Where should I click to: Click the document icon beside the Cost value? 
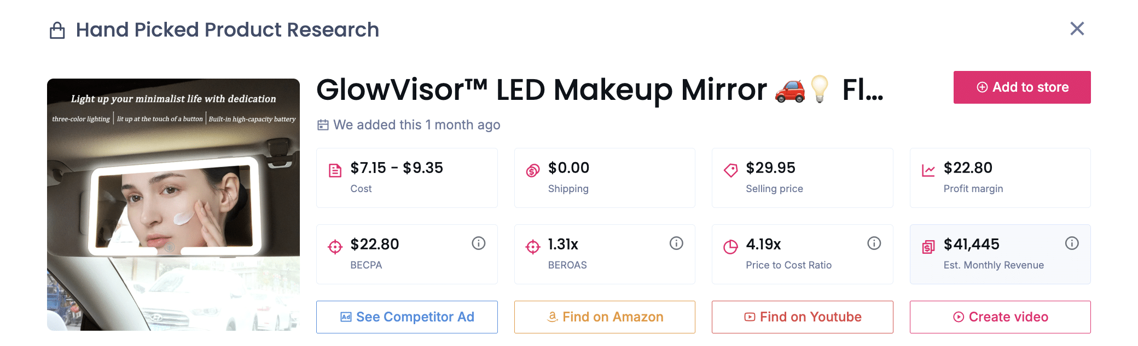pyautogui.click(x=336, y=170)
